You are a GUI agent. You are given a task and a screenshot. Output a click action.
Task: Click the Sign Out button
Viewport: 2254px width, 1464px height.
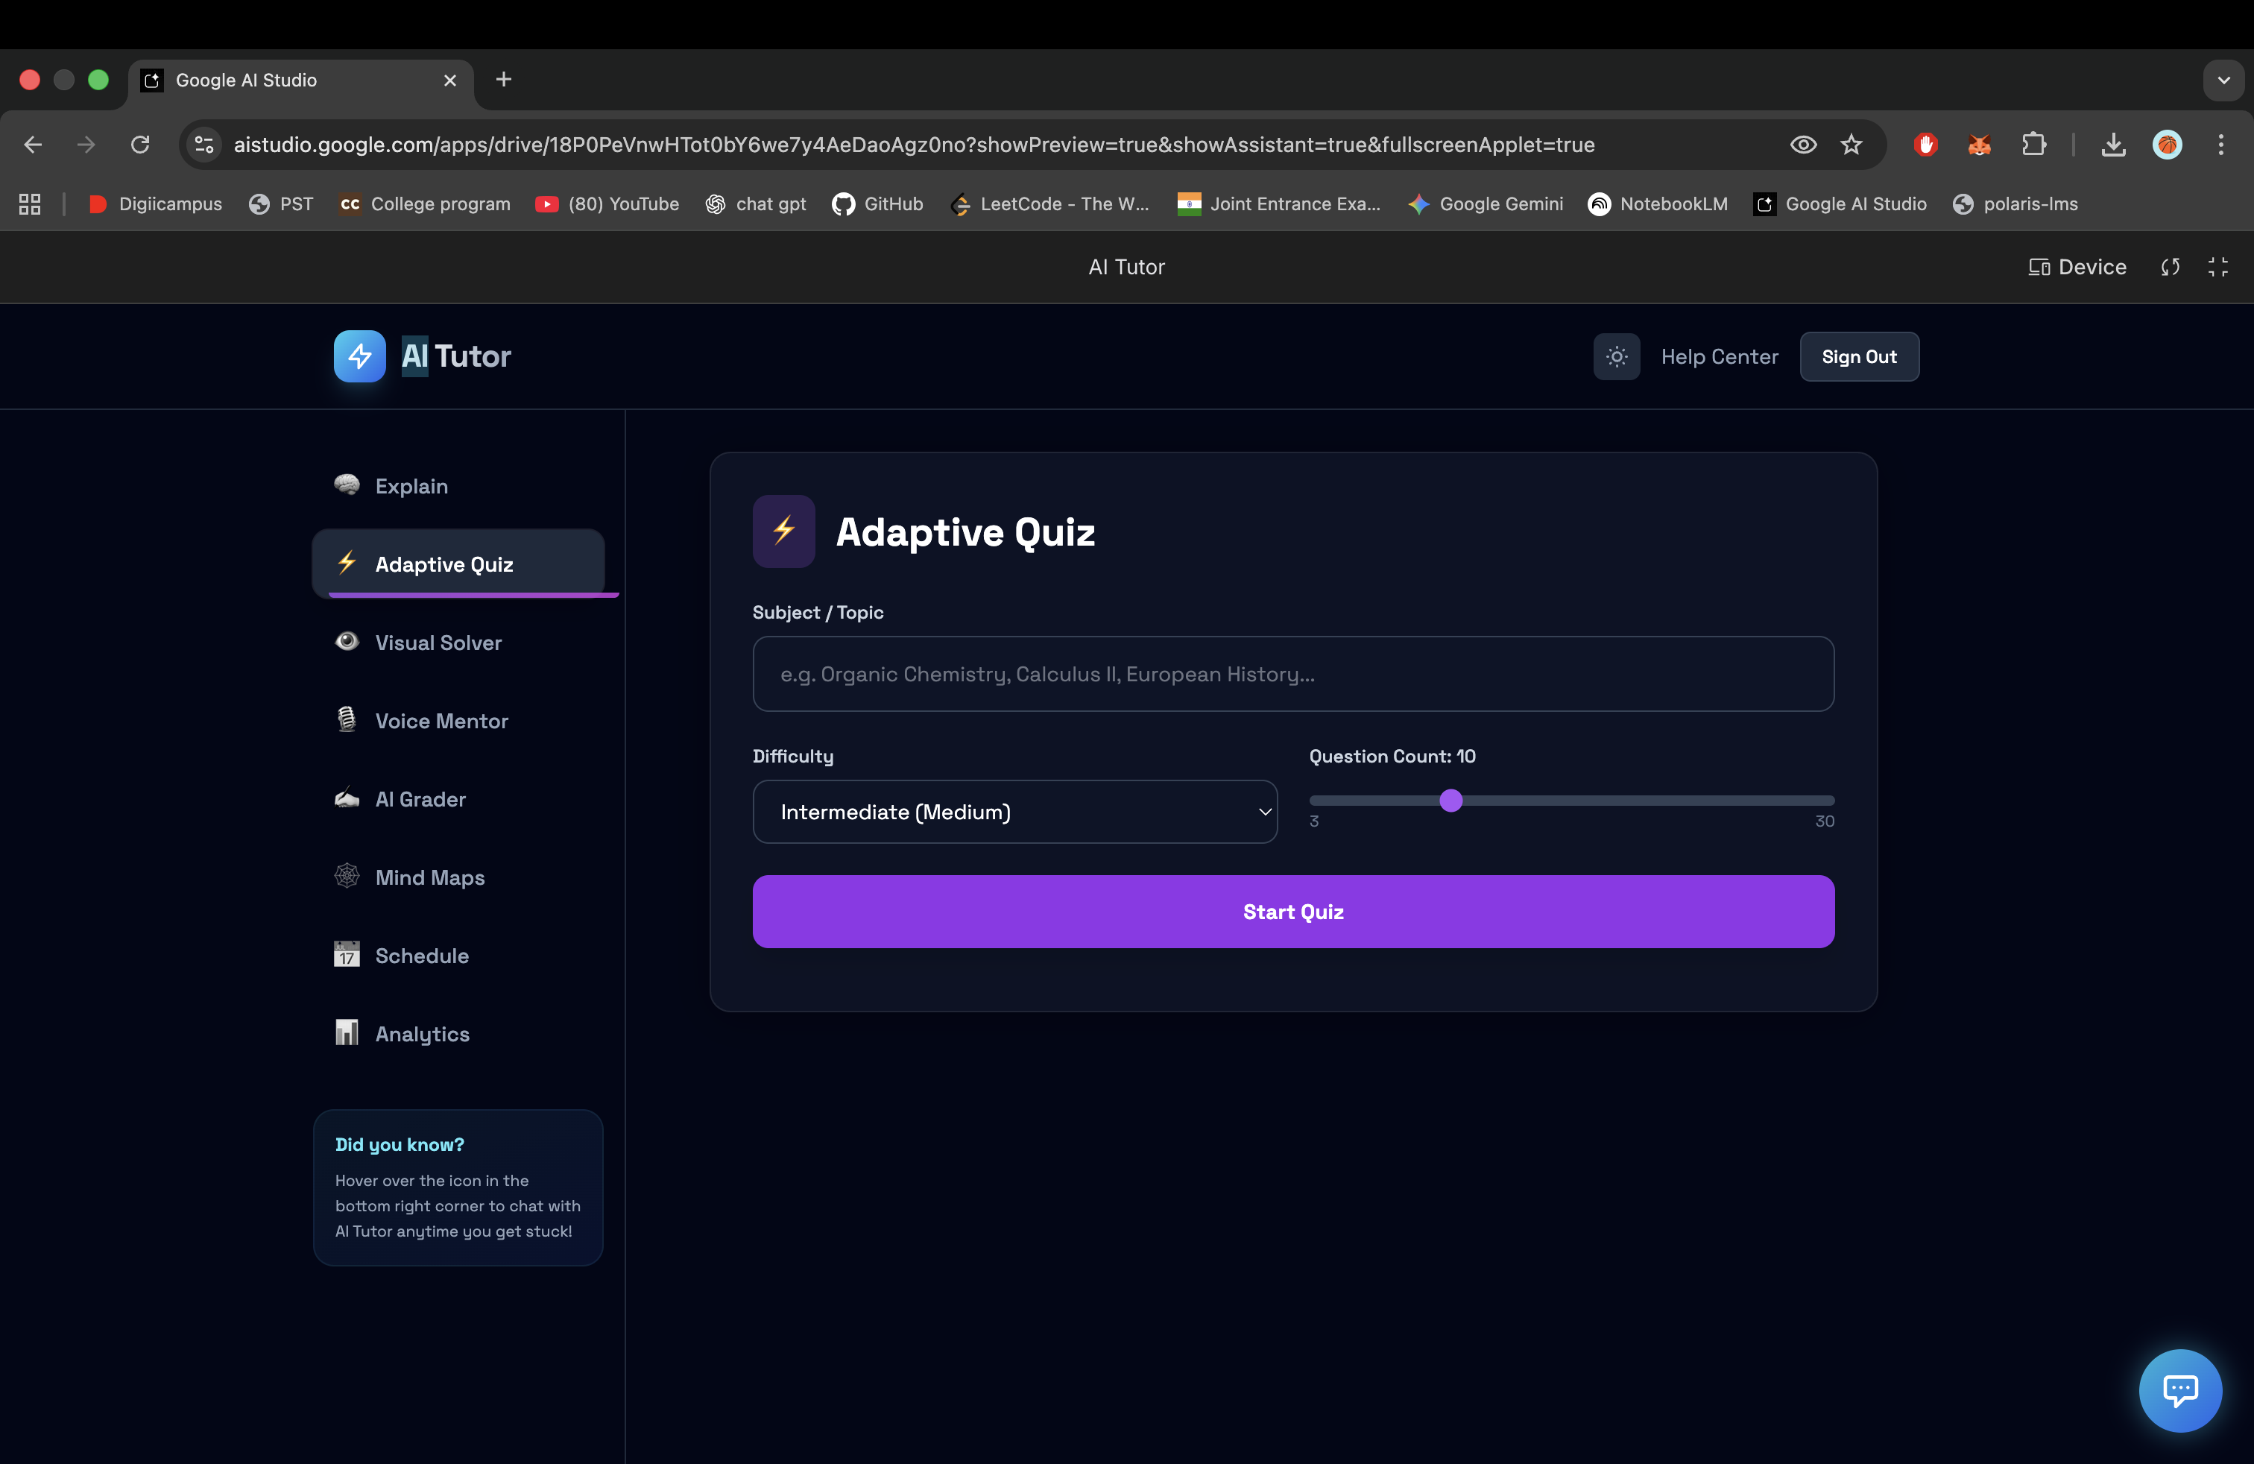1858,357
